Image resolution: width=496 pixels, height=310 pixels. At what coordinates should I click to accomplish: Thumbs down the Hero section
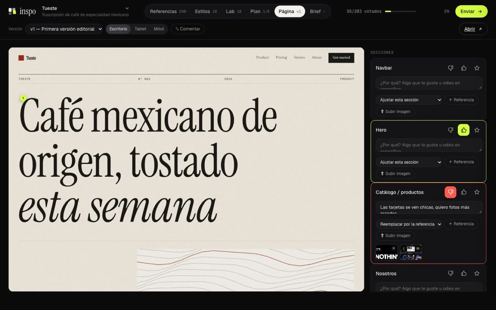tap(450, 130)
